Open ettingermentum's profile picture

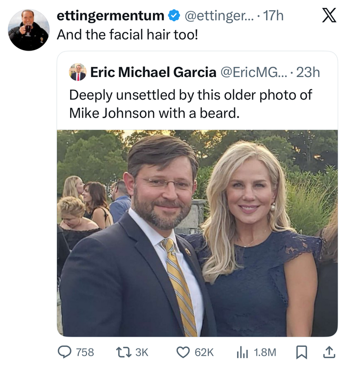(29, 29)
